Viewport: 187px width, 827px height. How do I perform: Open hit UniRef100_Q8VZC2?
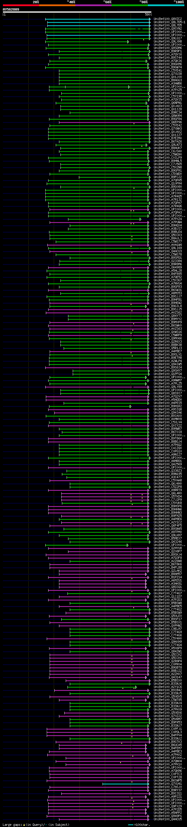[168, 19]
